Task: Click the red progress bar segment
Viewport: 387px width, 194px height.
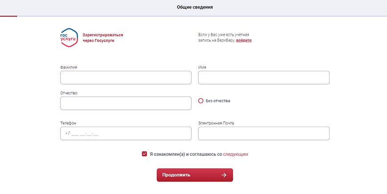Action: click(8, 16)
